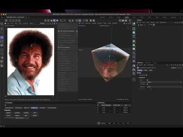Screen dimensions: 183x137
Task: Open the first dropdown in the Attributes panel
Action: point(164,82)
